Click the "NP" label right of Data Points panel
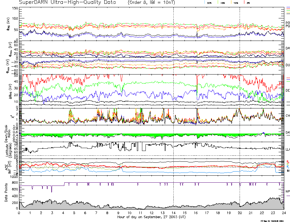Screen dimensions: 290x222 click(x=287, y=191)
